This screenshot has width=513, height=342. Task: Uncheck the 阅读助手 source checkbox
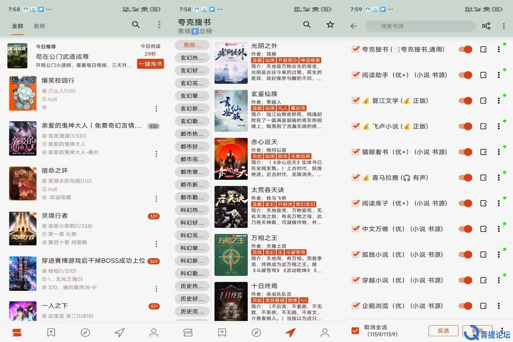[x=355, y=75]
